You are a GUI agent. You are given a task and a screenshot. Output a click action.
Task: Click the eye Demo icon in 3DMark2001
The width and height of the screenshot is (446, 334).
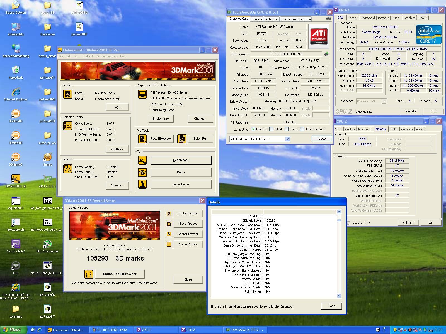pos(142,172)
